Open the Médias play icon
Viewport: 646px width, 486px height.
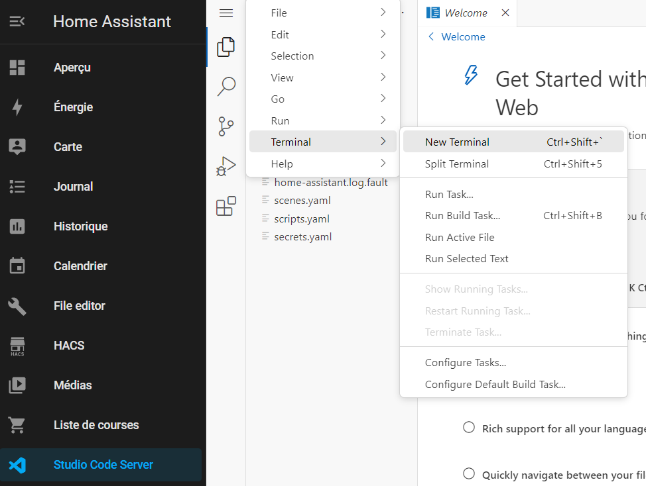click(17, 385)
